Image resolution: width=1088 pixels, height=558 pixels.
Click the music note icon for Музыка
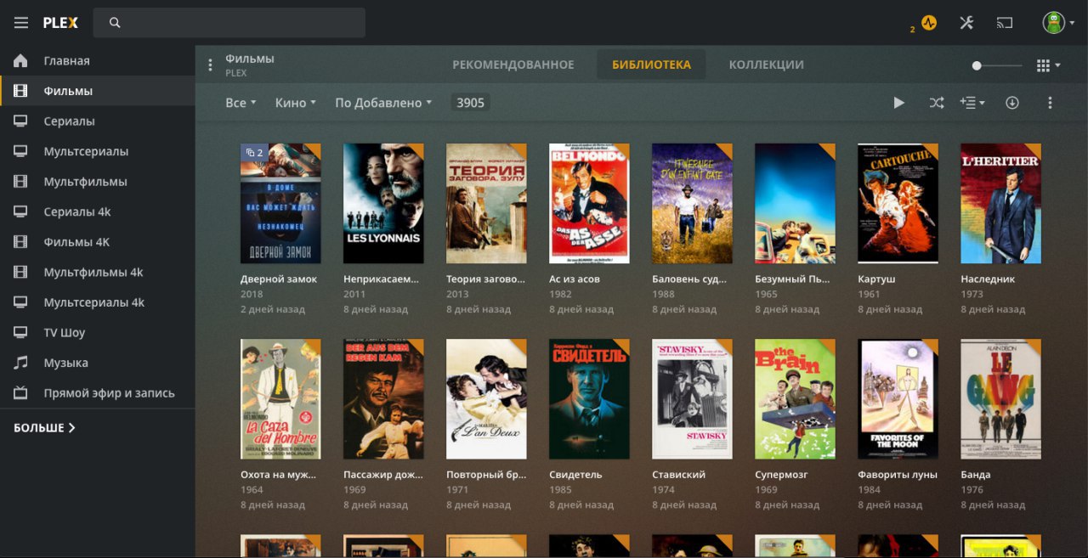tap(21, 363)
